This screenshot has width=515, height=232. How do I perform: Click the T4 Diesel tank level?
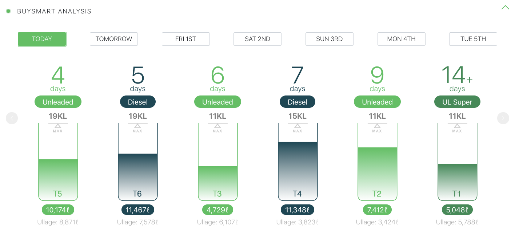coord(298,171)
